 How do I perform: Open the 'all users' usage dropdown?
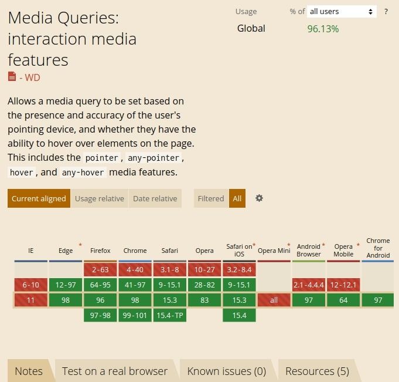pyautogui.click(x=342, y=12)
